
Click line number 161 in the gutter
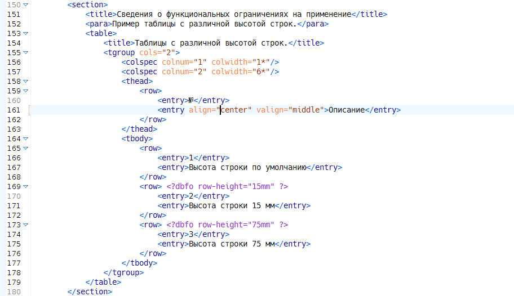click(x=14, y=110)
